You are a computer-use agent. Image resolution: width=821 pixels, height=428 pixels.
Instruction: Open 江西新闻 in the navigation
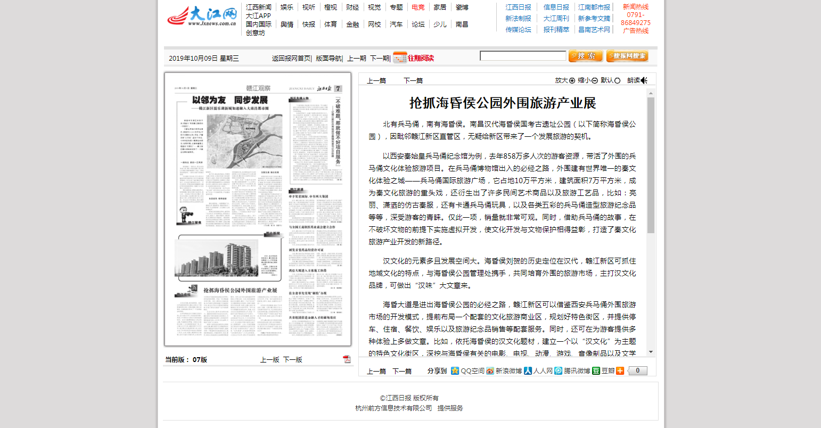259,7
